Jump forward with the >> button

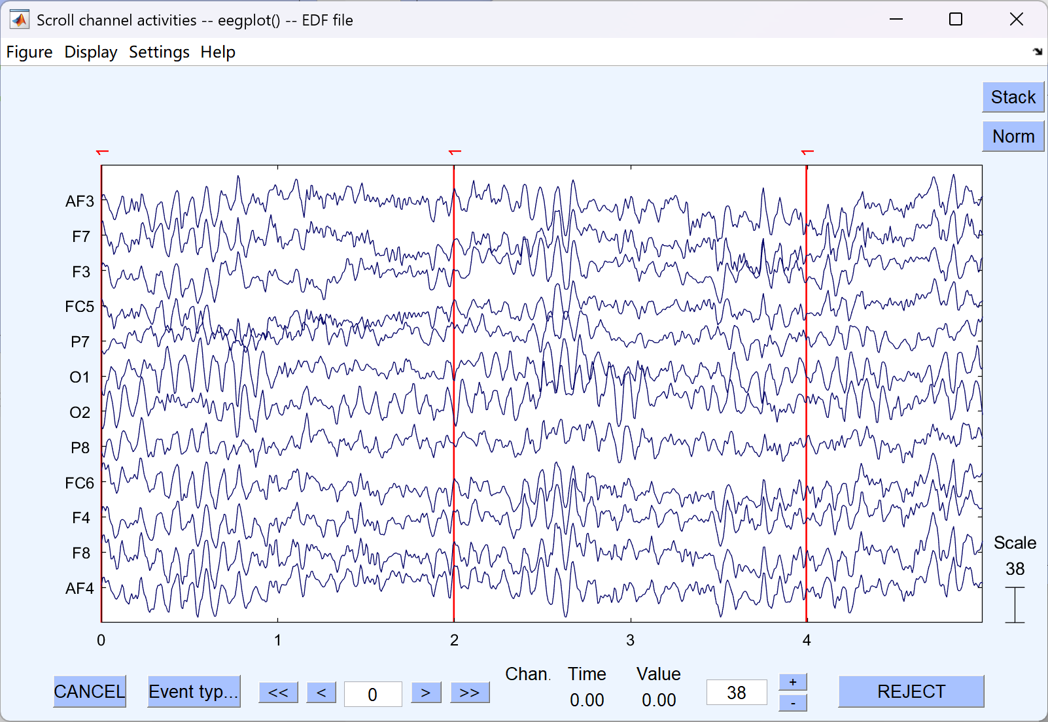(x=470, y=693)
